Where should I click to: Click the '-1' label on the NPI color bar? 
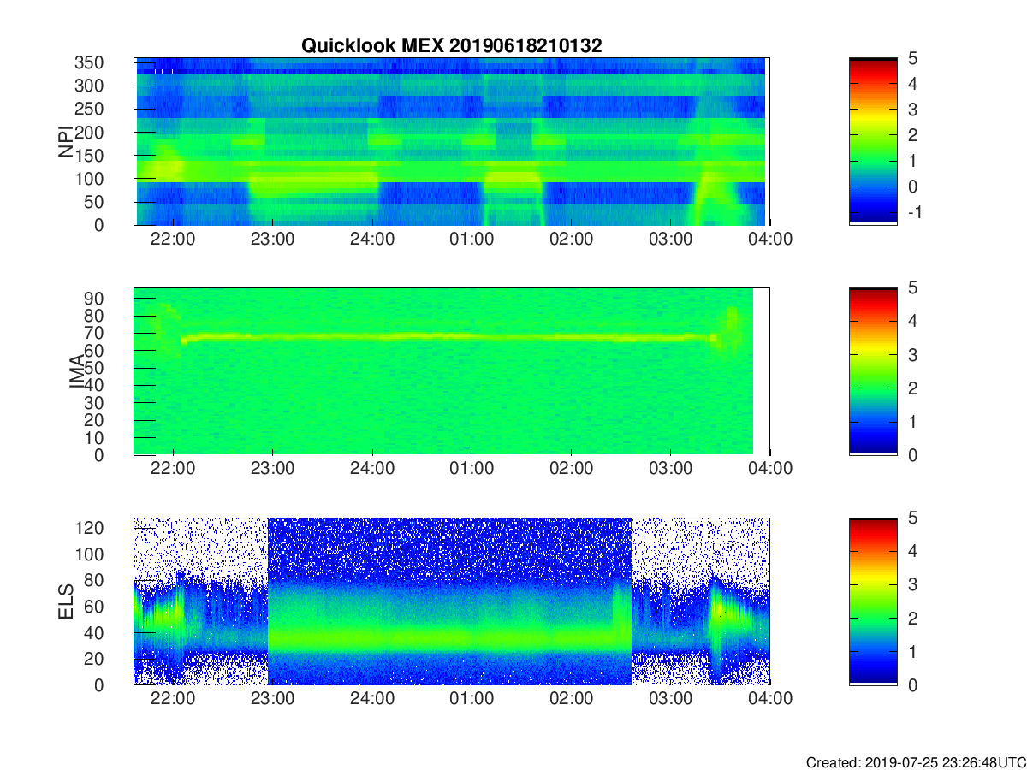(x=915, y=211)
